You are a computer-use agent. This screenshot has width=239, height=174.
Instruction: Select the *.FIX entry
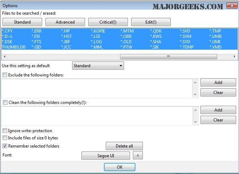[36, 36]
